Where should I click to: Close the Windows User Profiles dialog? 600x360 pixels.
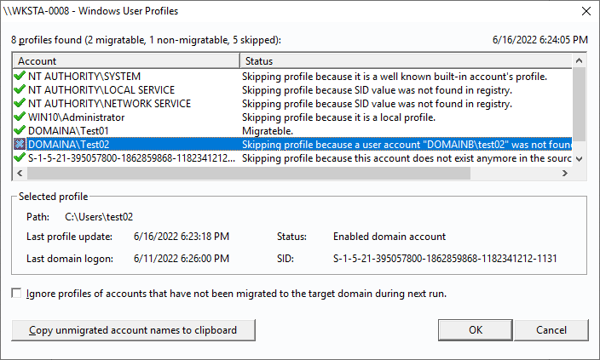tap(586, 11)
